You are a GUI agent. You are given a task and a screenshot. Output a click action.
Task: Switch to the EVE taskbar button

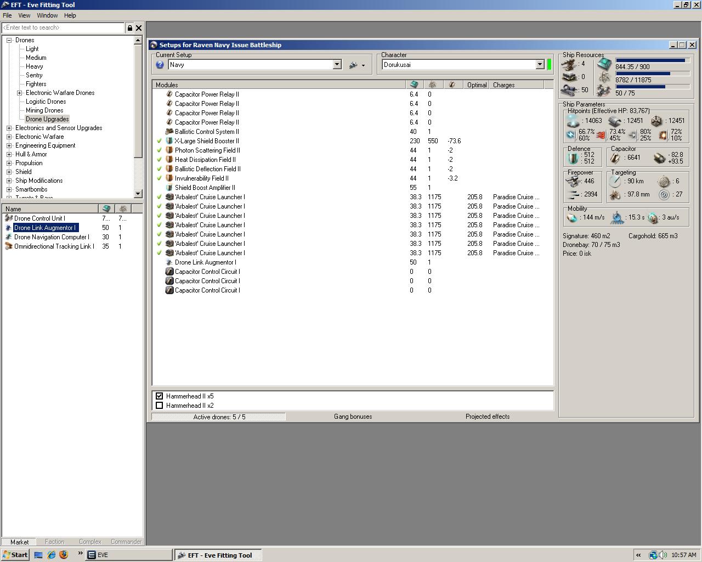[129, 555]
